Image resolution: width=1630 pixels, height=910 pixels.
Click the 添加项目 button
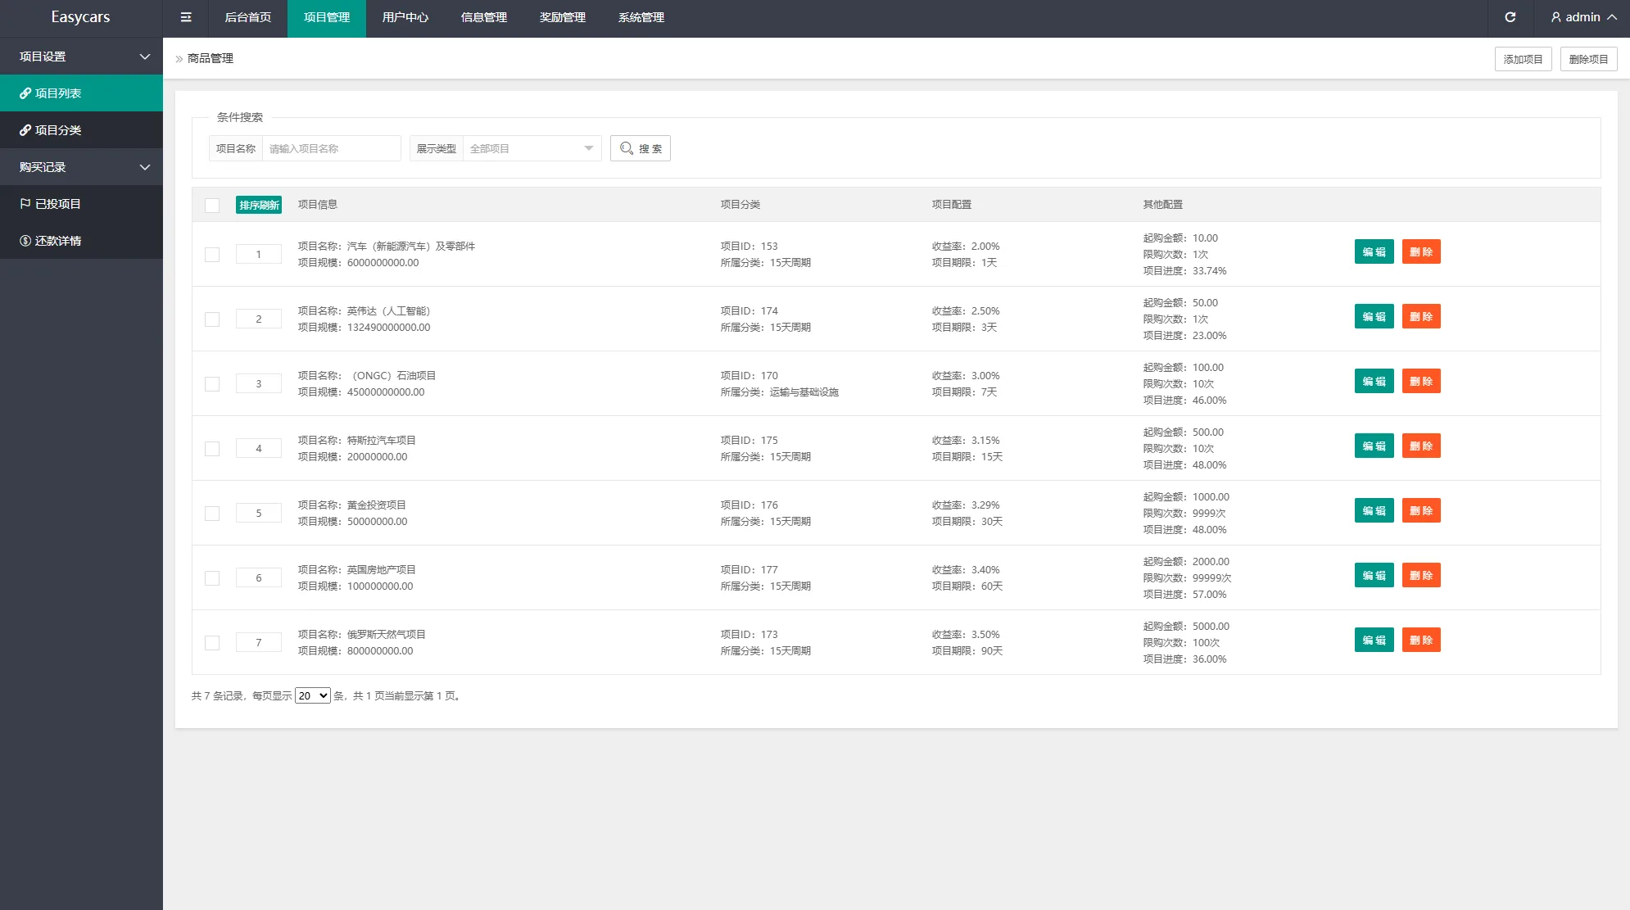click(x=1523, y=59)
